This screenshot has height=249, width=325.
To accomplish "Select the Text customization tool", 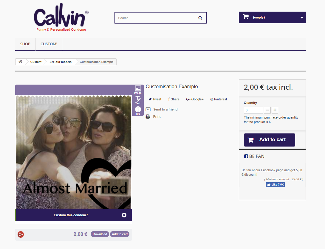I will coord(138,100).
